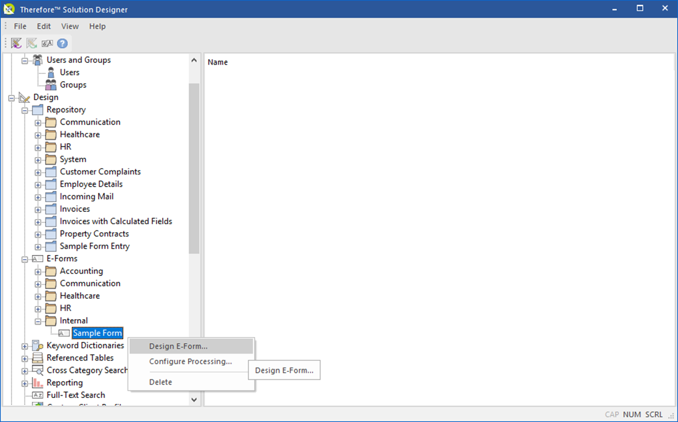Click the Cross Category Search magnifier icon
Image resolution: width=678 pixels, height=422 pixels.
click(38, 370)
